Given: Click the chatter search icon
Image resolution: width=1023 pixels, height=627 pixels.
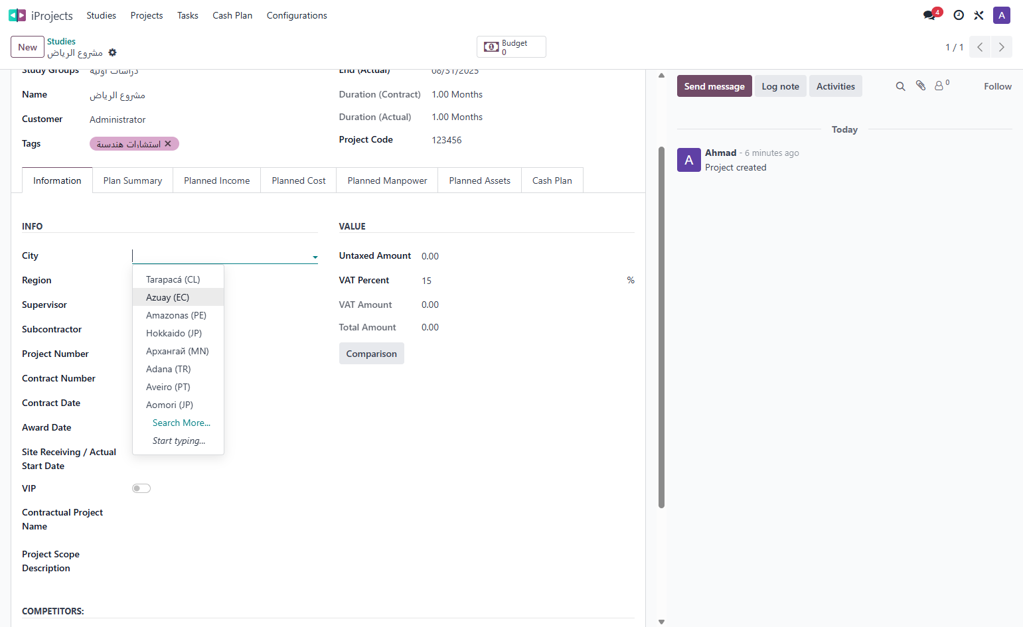Looking at the screenshot, I should [901, 86].
